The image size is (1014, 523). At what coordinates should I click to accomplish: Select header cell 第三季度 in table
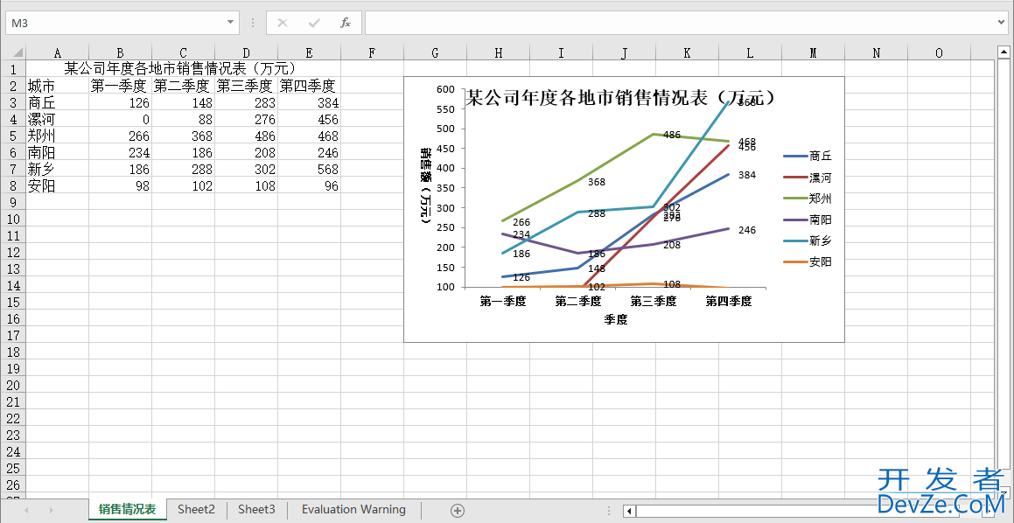click(x=247, y=86)
